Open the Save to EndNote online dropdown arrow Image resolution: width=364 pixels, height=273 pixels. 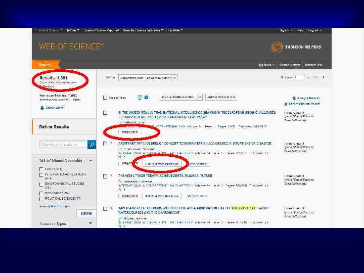(x=200, y=97)
